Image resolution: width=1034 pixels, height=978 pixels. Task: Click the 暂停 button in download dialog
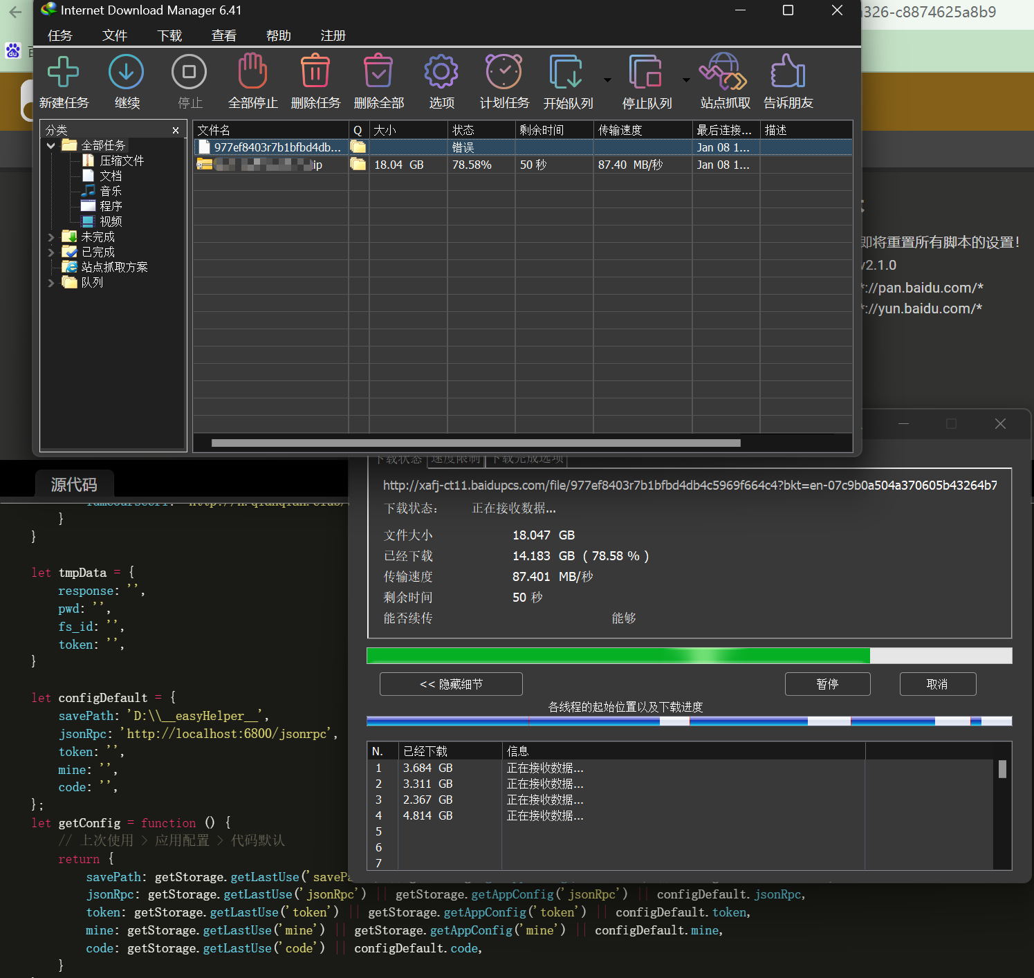point(827,684)
